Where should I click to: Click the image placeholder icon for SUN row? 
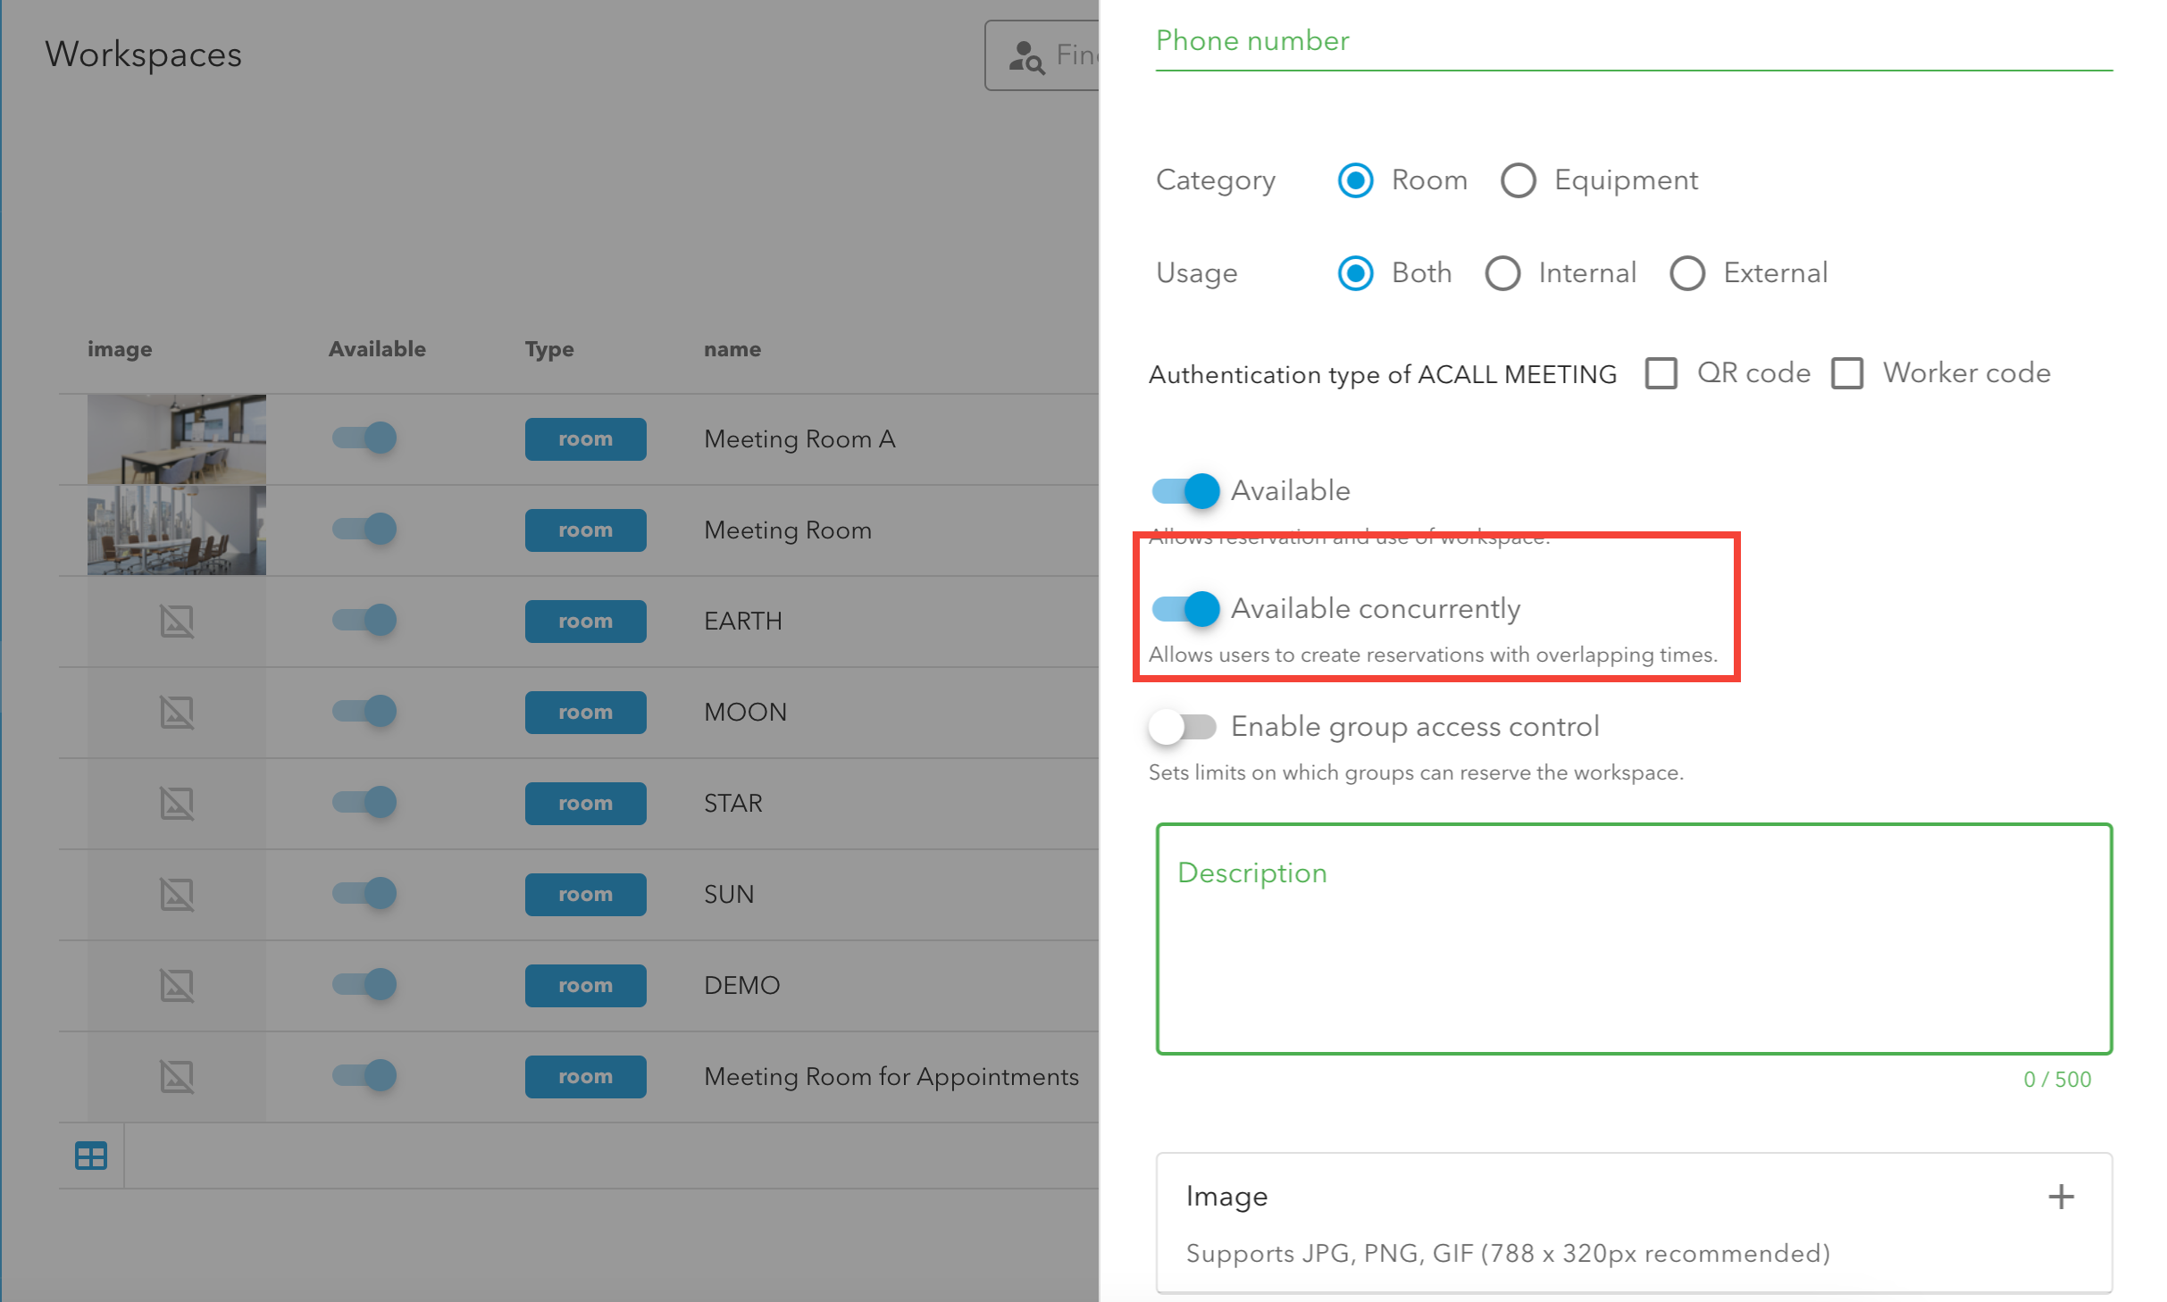pos(177,894)
